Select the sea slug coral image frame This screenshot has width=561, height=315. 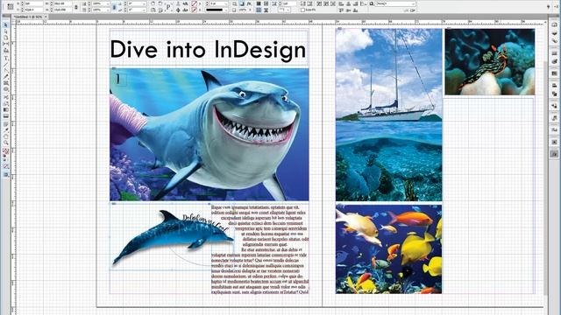pyautogui.click(x=490, y=62)
